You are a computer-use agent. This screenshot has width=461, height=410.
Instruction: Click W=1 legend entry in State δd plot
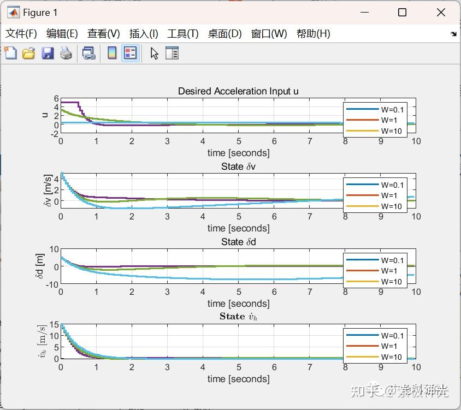pyautogui.click(x=371, y=270)
